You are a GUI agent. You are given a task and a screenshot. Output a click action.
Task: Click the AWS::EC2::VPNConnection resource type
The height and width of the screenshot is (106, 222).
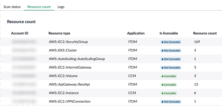click(70, 101)
